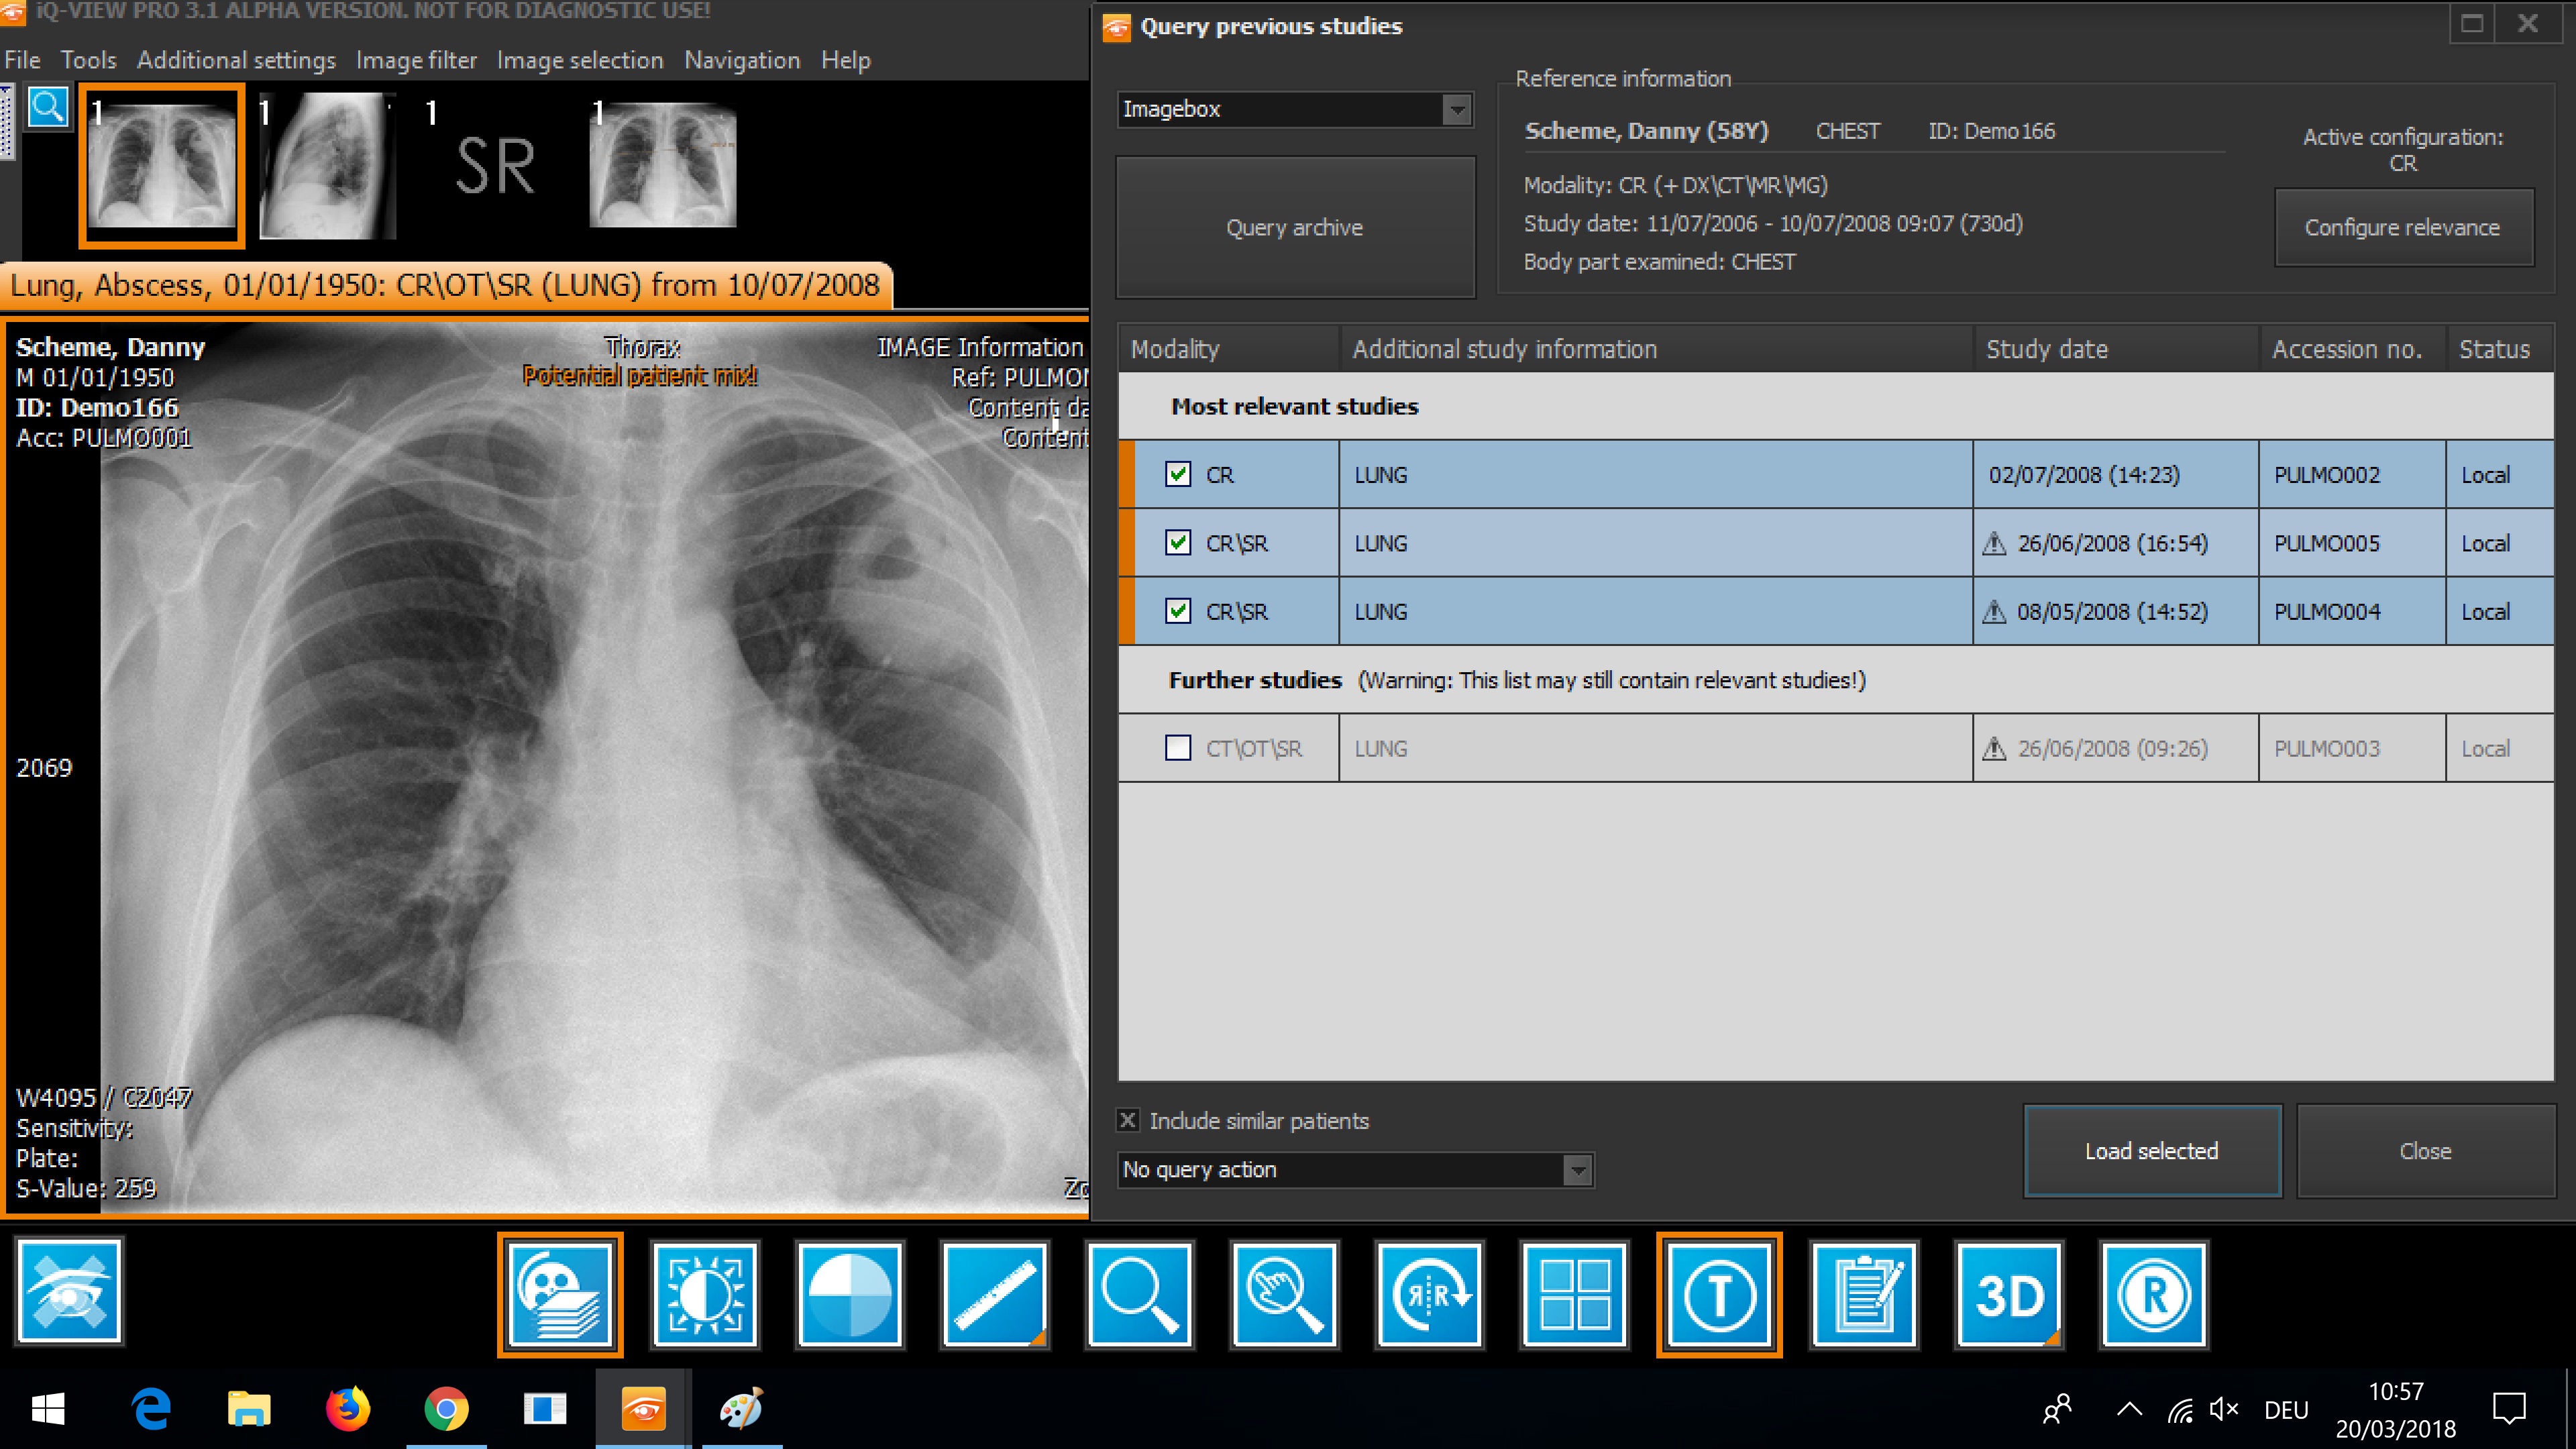Open the 3D reconstruction tool
This screenshot has height=1449, width=2576.
(2008, 1294)
